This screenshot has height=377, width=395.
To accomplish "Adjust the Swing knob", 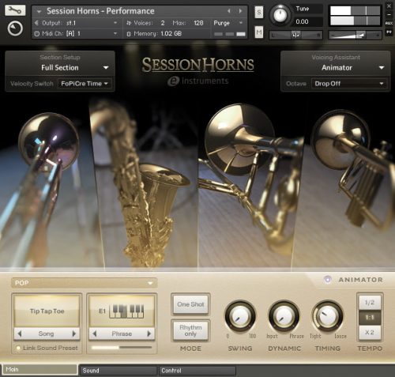I will pos(240,316).
